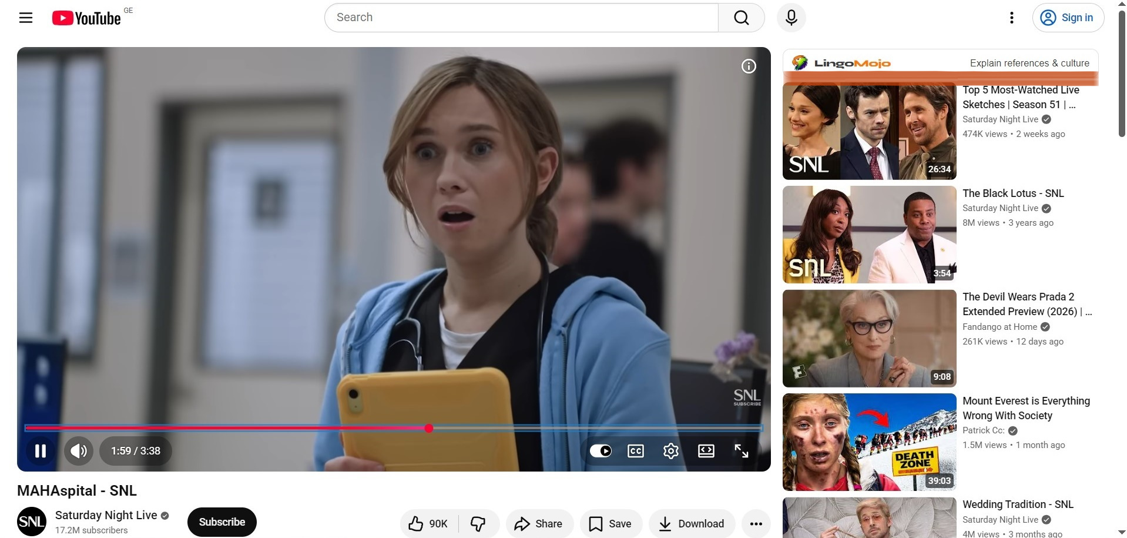Open more actions ellipsis below video
Screen dimensions: 1127x538
tap(756, 523)
